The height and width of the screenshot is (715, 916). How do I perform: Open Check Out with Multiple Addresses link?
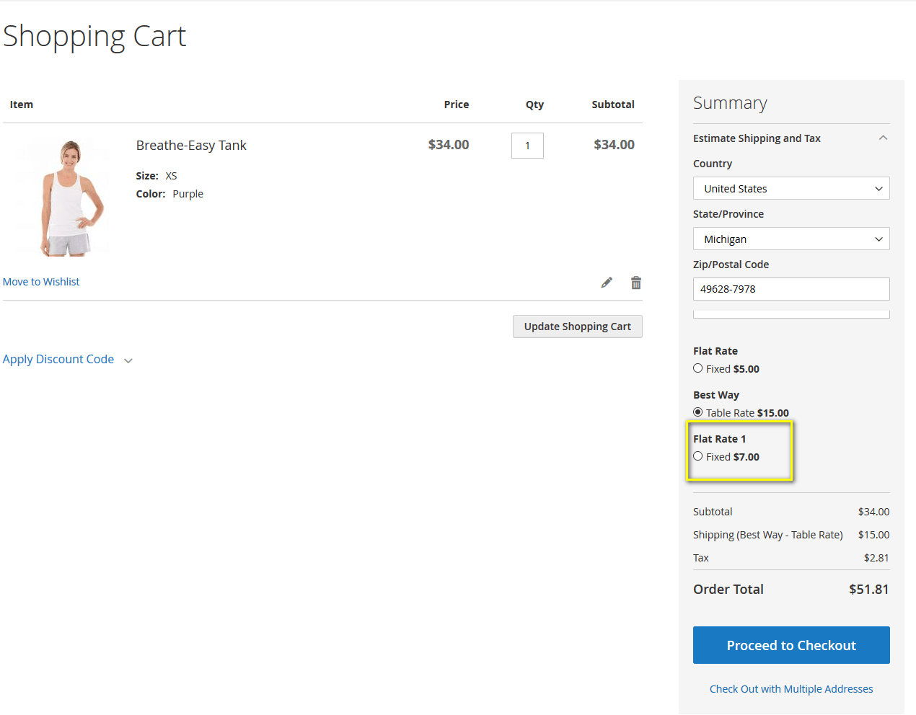(x=791, y=689)
